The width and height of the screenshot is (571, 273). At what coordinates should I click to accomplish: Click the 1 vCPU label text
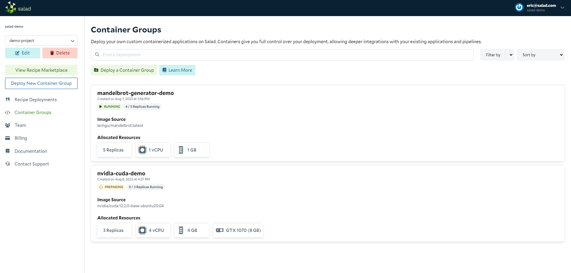[156, 150]
